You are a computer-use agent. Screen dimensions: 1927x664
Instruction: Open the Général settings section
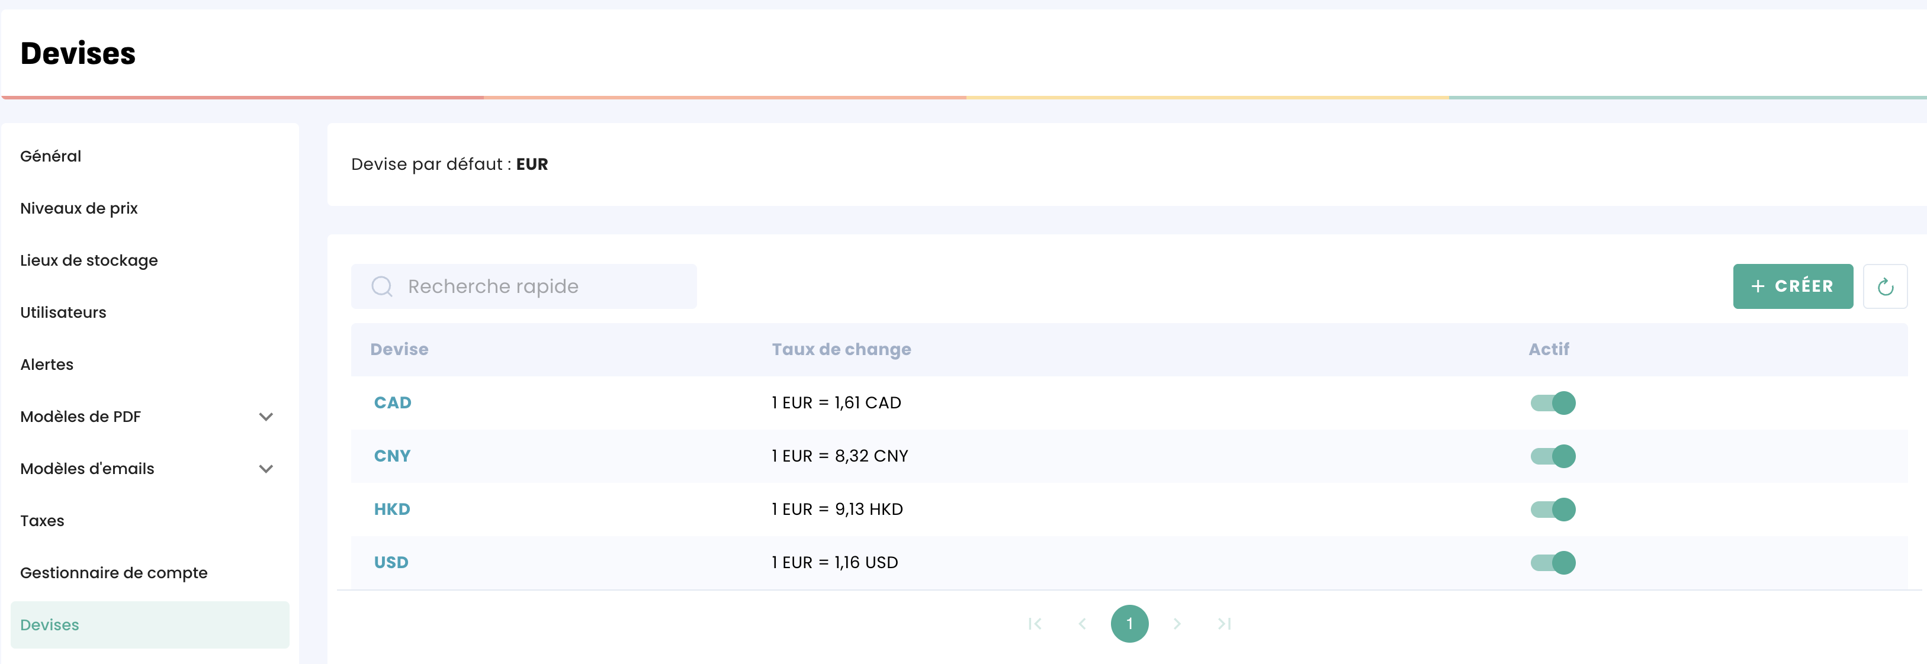pyautogui.click(x=51, y=156)
